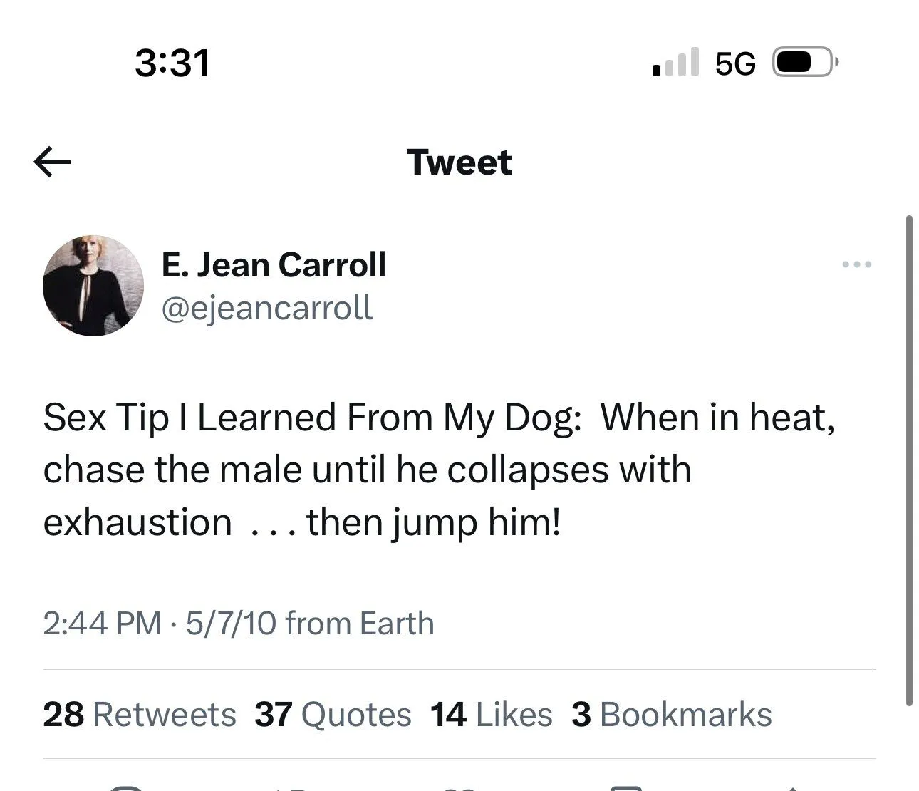Tap the 5G network indicator
This screenshot has height=791, width=919.
[735, 64]
